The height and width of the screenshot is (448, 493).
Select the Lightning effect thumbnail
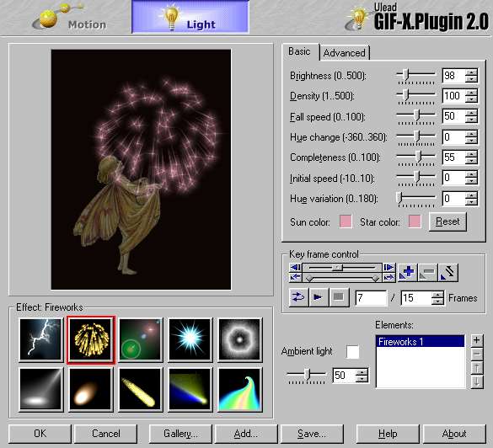click(41, 339)
